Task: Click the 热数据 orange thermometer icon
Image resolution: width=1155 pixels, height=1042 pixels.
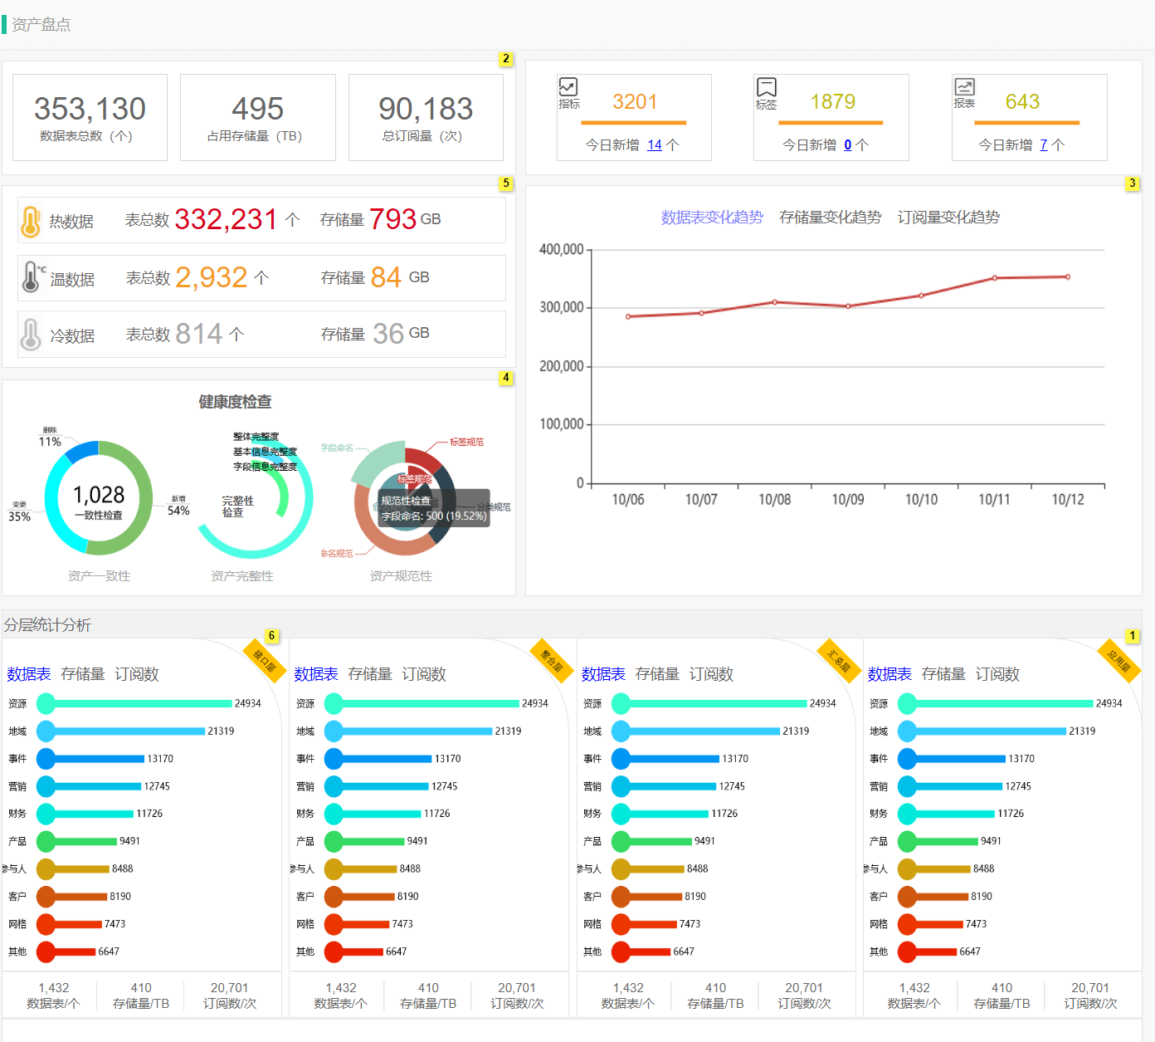Action: 31,222
